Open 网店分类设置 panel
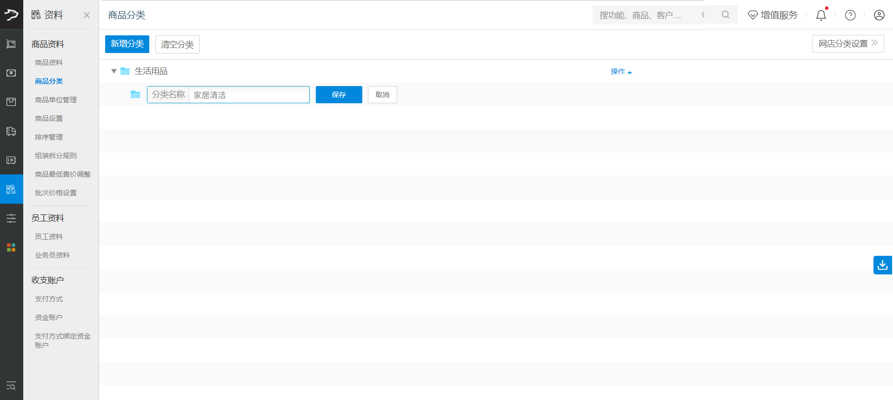This screenshot has height=400, width=893. 847,44
